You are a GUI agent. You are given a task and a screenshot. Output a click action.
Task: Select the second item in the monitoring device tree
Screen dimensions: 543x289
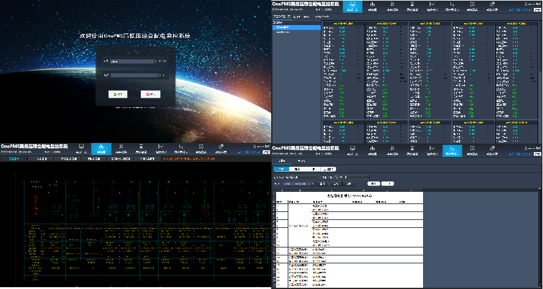pos(283,32)
